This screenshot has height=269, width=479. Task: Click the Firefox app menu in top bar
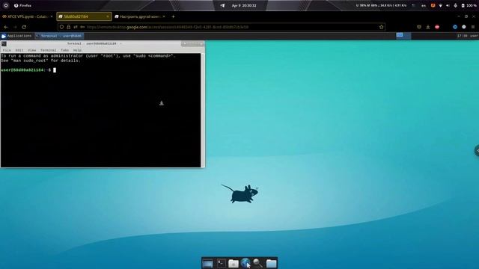pyautogui.click(x=22, y=5)
